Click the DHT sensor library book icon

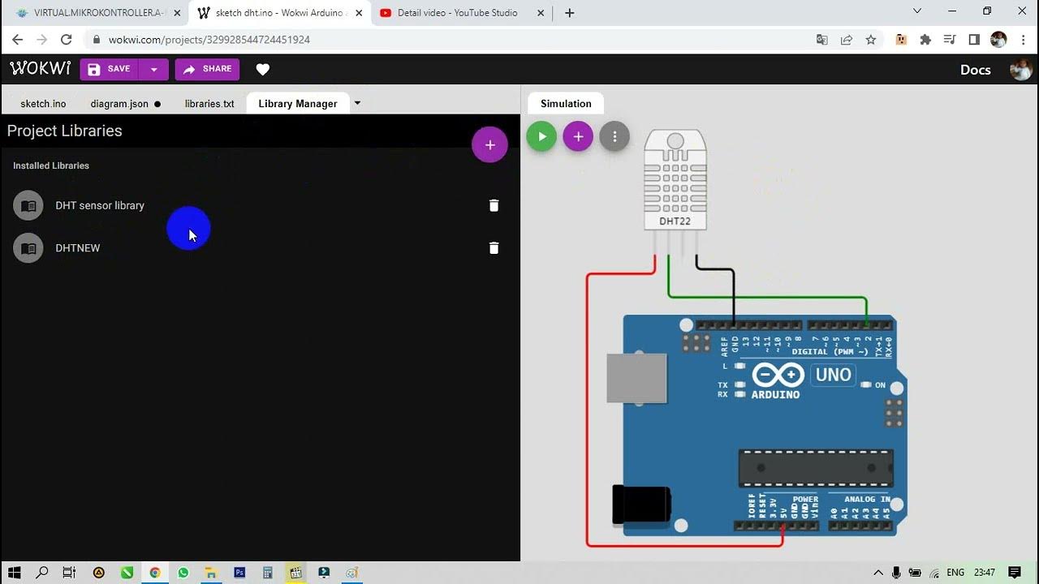[28, 206]
